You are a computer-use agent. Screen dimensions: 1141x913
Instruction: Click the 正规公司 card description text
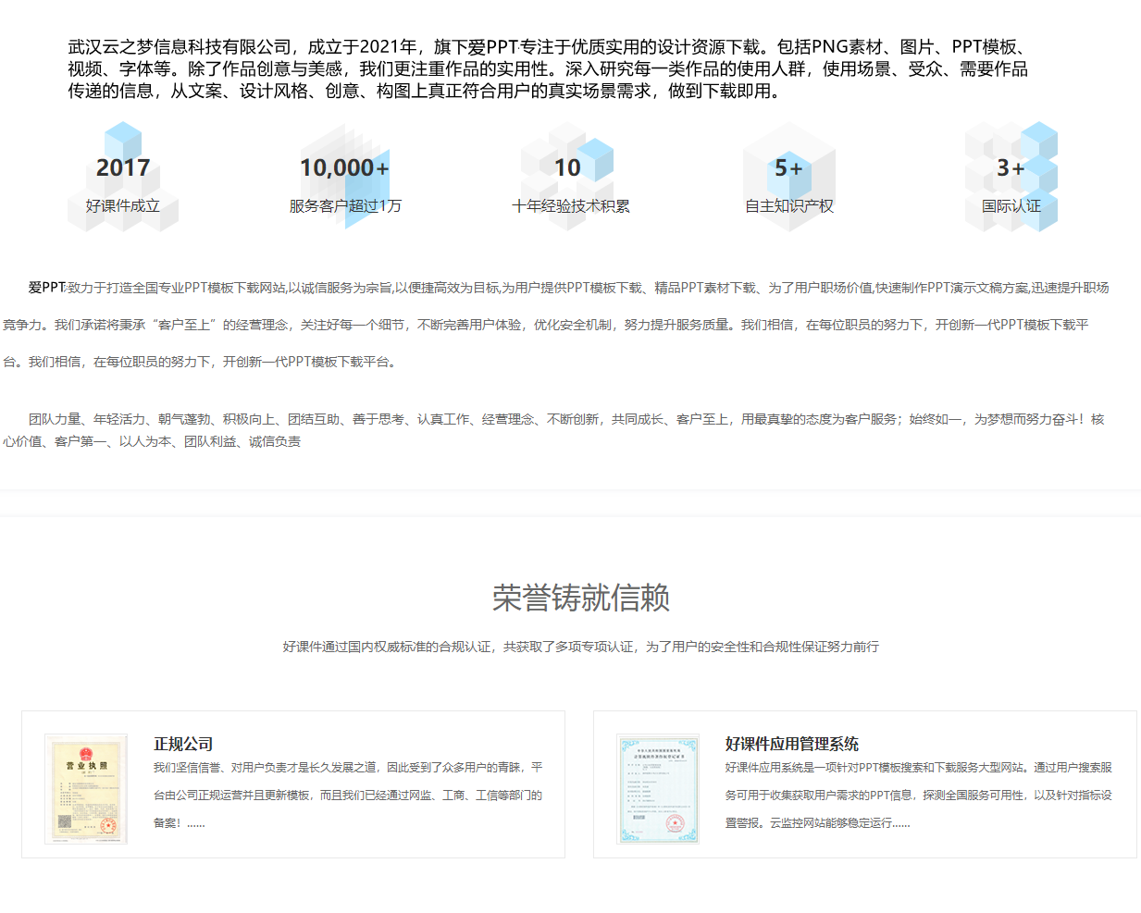tap(348, 795)
